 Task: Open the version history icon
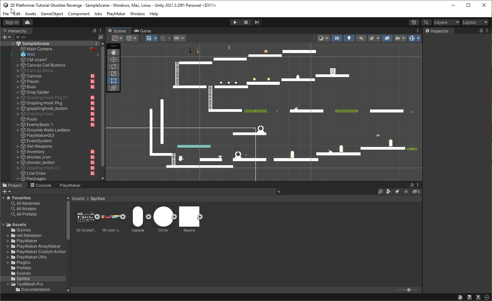tap(414, 22)
